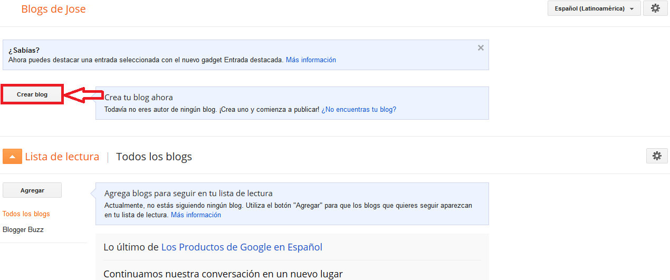Open the Blogs de Jose title

(x=53, y=9)
